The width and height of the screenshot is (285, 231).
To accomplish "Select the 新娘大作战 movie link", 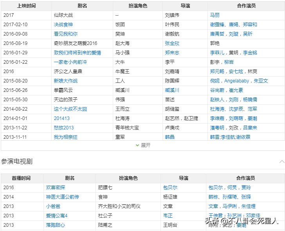I will (65, 81).
